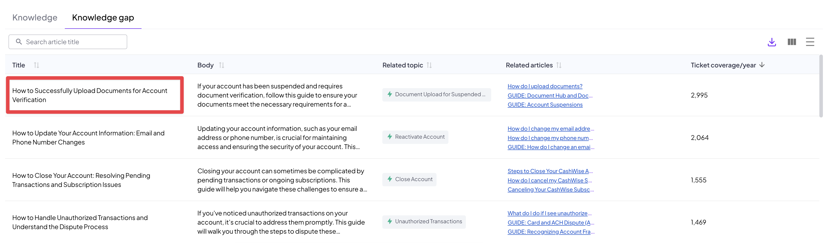Click the table vertical scrollbar thumb

[821, 86]
